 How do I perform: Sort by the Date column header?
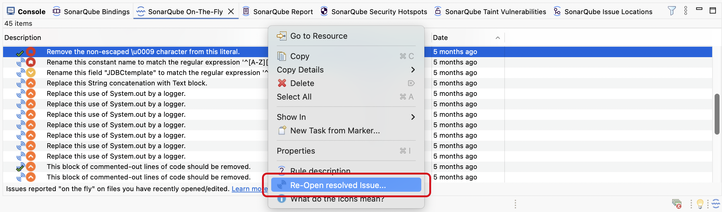pyautogui.click(x=440, y=37)
